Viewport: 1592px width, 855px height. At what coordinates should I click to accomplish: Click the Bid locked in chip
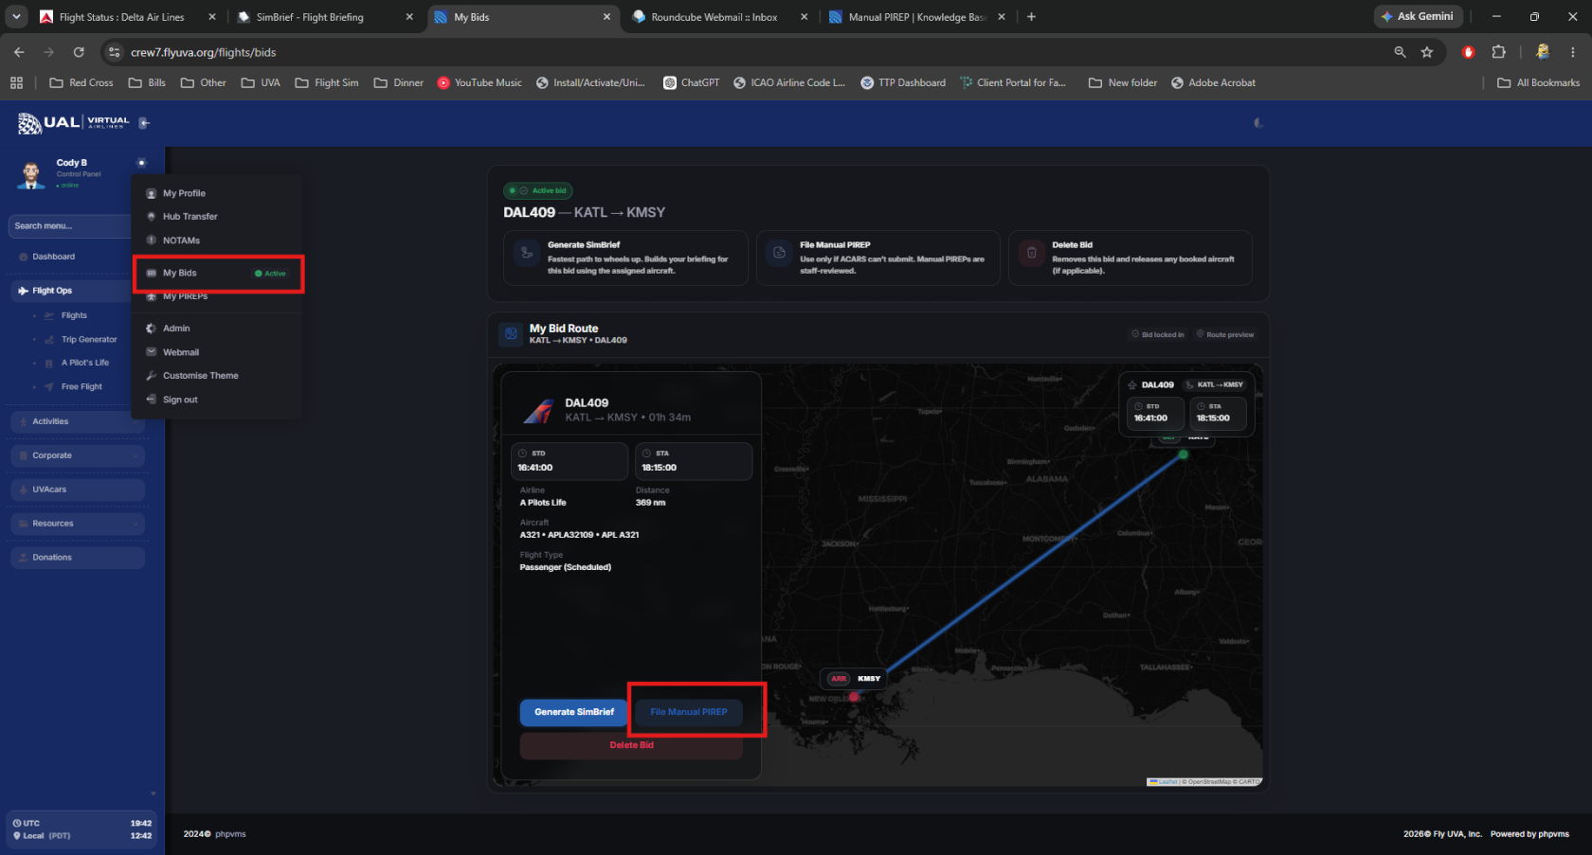coord(1158,335)
